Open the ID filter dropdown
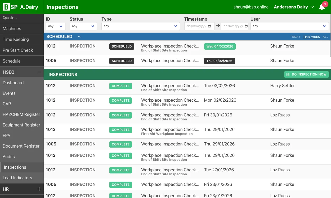Image resolution: width=331 pixels, height=198 pixels. (x=56, y=26)
